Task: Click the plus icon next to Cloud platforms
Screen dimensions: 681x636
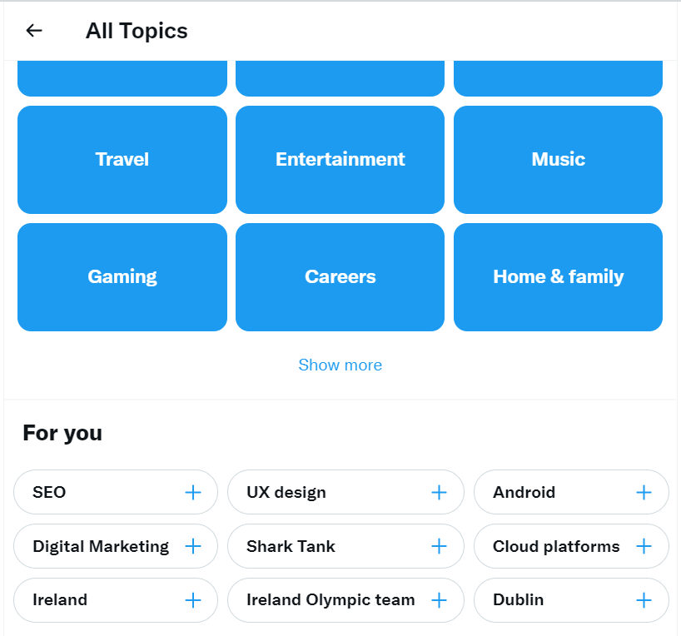Action: 643,546
